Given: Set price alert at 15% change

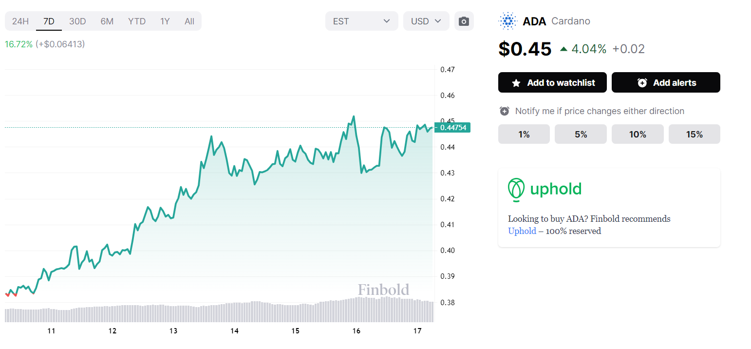Looking at the screenshot, I should pos(695,134).
